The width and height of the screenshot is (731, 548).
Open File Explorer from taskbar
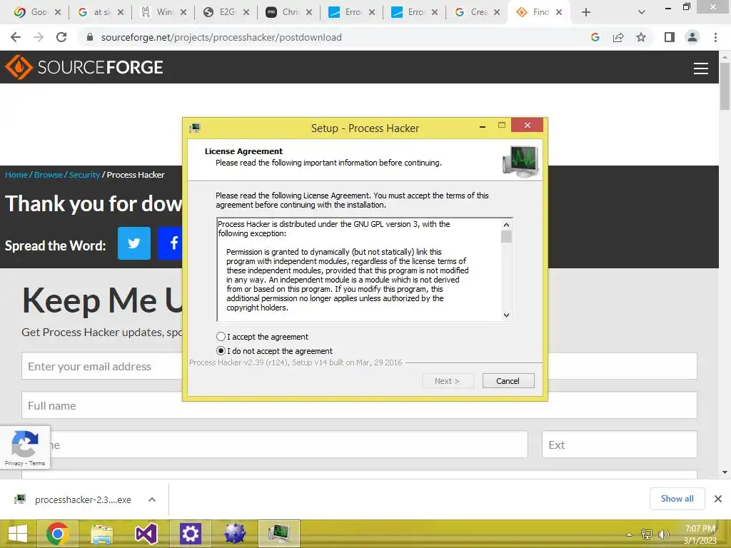pos(101,534)
